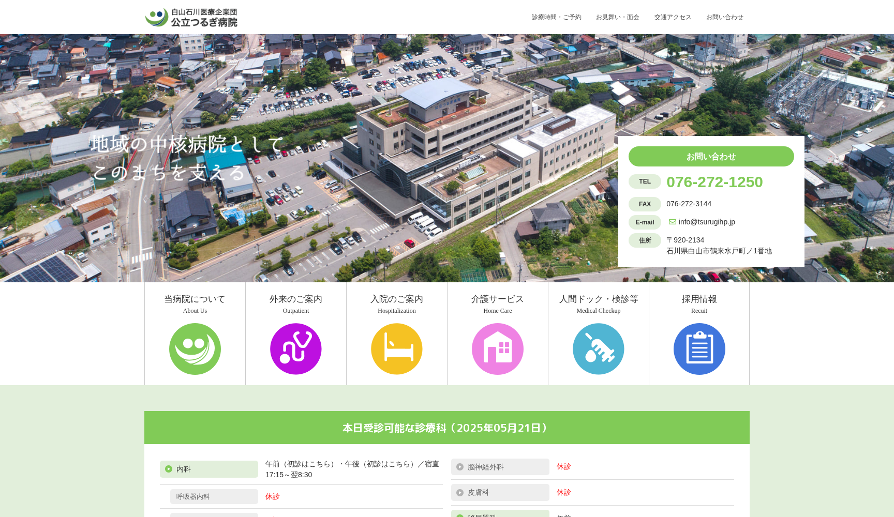Select the bed Hospitalization icon
The height and width of the screenshot is (517, 894).
[x=396, y=348]
